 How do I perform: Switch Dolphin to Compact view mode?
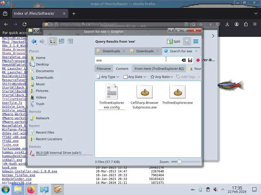[x=62, y=41]
